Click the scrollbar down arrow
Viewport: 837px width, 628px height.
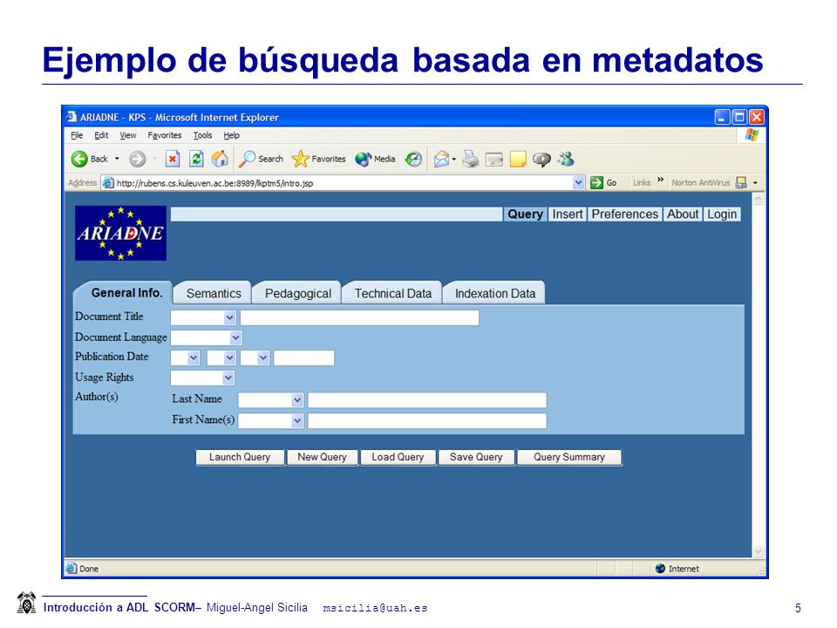pyautogui.click(x=758, y=551)
